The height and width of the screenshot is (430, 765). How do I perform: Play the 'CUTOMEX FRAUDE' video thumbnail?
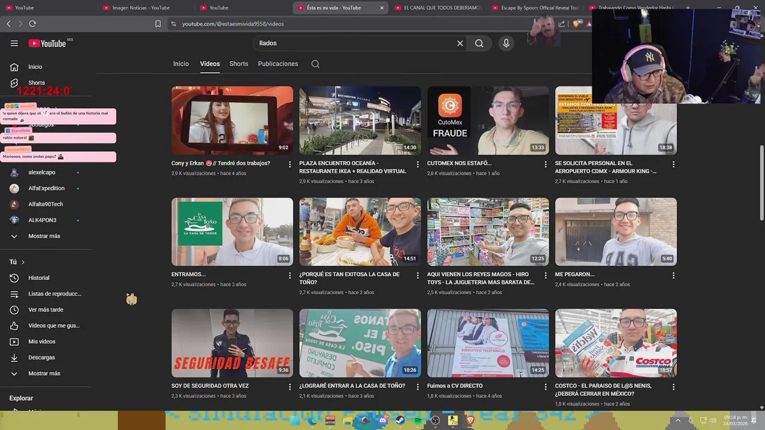coord(488,121)
